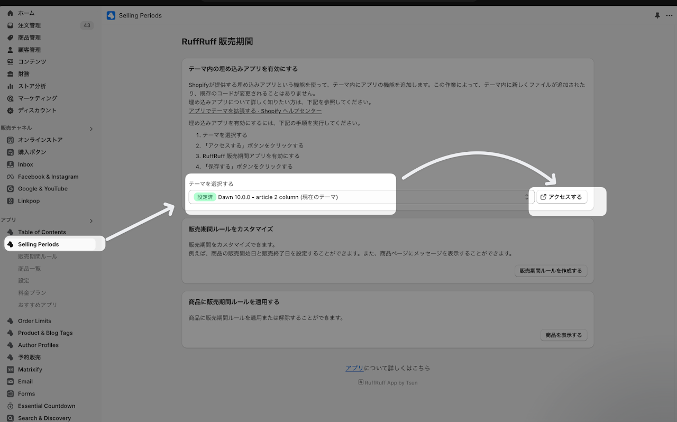Image resolution: width=677 pixels, height=422 pixels.
Task: Click the Order Limits app icon
Action: point(10,321)
